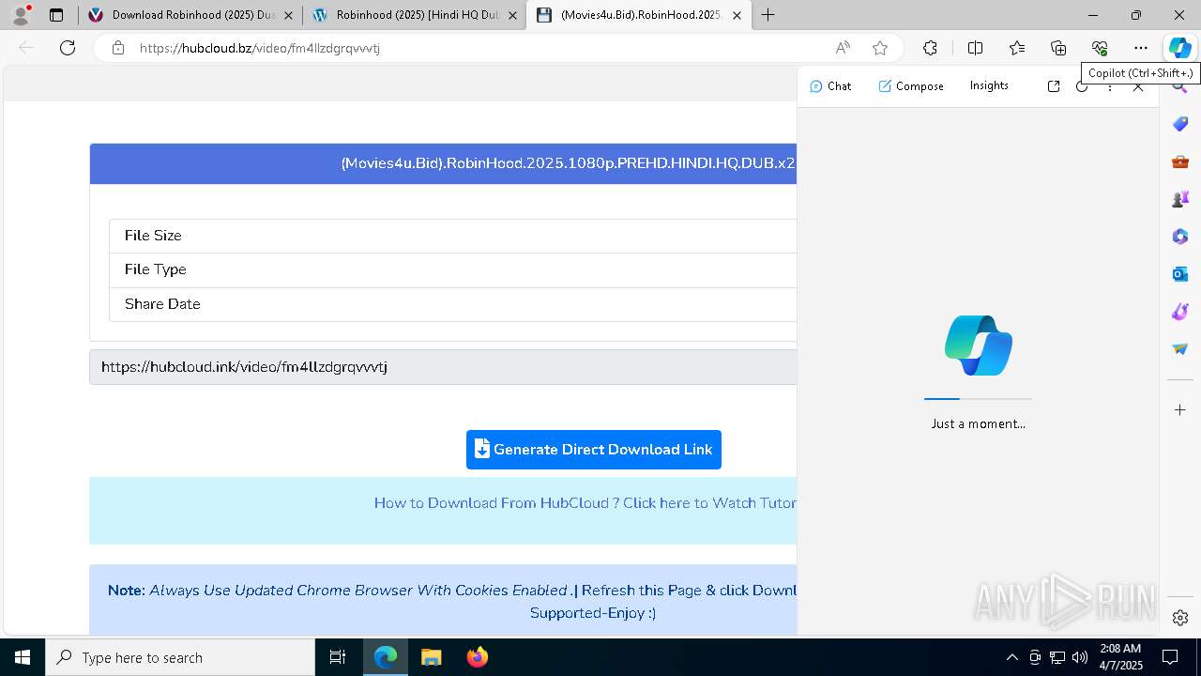Open the Drop paper plane sidebar icon

[x=1180, y=349]
